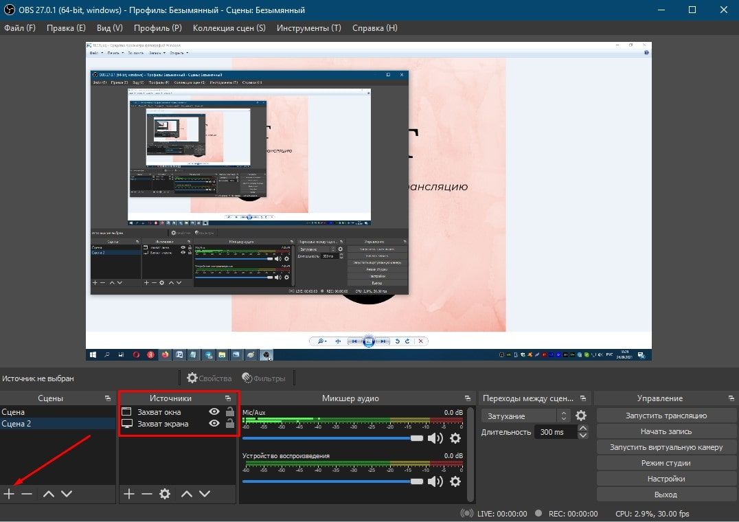Image resolution: width=739 pixels, height=522 pixels.
Task: Select Сцена 2 in scenes list
Action: click(58, 424)
